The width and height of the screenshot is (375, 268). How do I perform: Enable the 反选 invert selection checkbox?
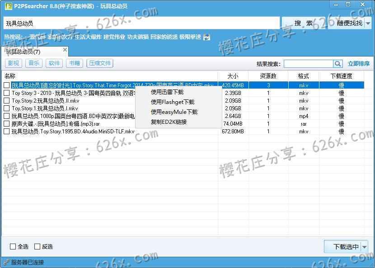coord(37,246)
